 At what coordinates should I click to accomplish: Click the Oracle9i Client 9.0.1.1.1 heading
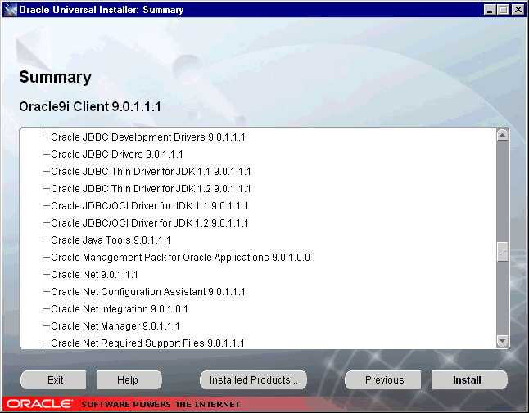[90, 107]
